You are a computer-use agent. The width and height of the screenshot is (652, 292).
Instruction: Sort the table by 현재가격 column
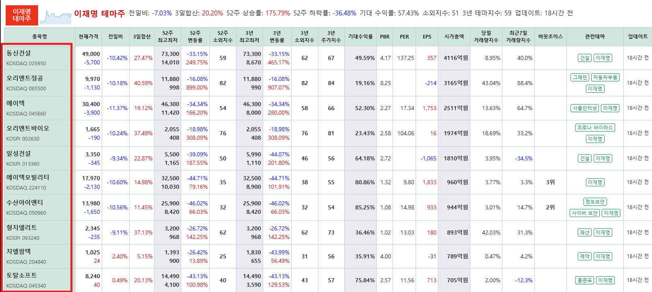pyautogui.click(x=87, y=36)
